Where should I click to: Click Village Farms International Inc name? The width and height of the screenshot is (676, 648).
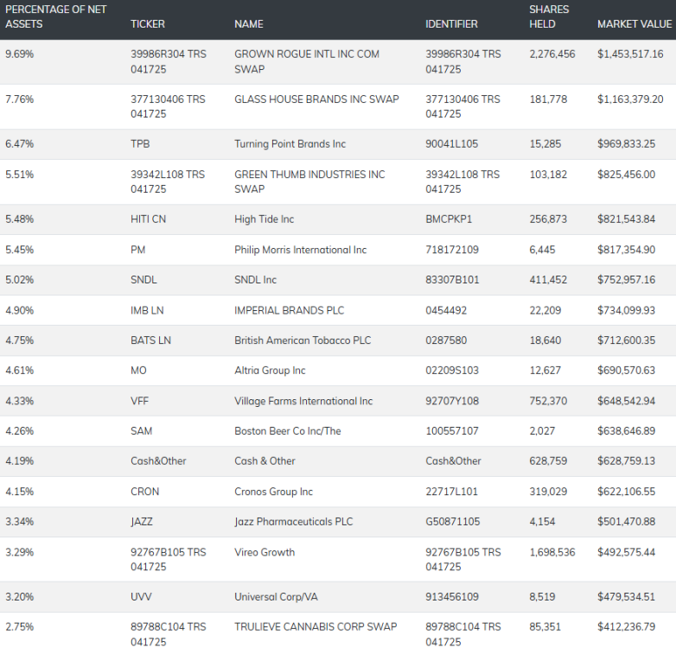click(x=303, y=401)
